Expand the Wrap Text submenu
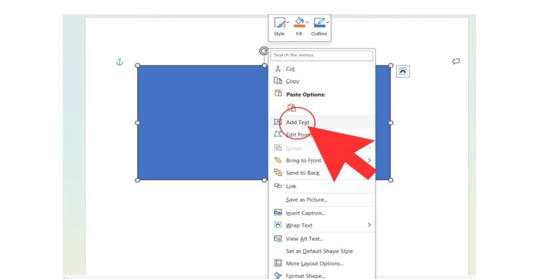Viewport: 558px width, 279px height. tap(369, 225)
